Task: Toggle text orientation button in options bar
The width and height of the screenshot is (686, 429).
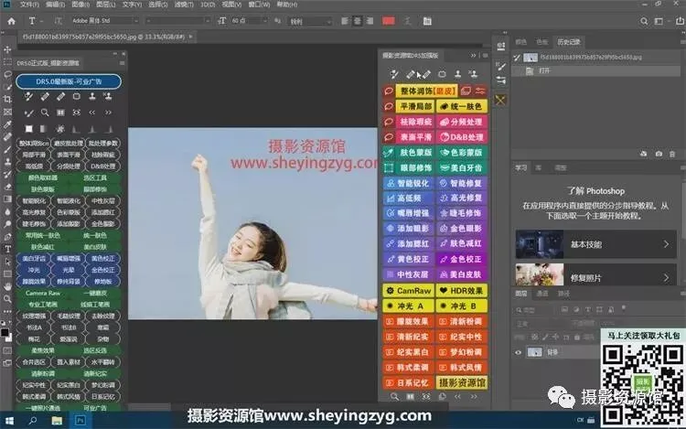Action: click(x=58, y=21)
